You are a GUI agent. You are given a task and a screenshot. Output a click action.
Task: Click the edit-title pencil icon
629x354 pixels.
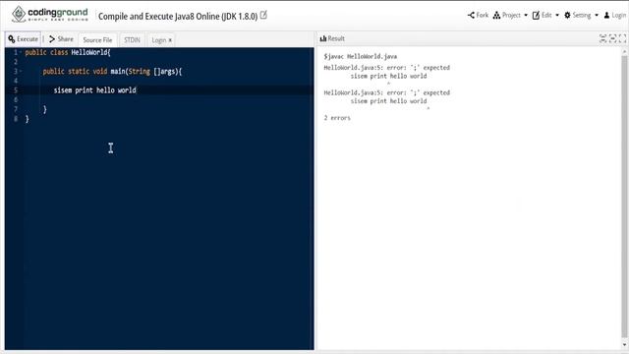[263, 16]
